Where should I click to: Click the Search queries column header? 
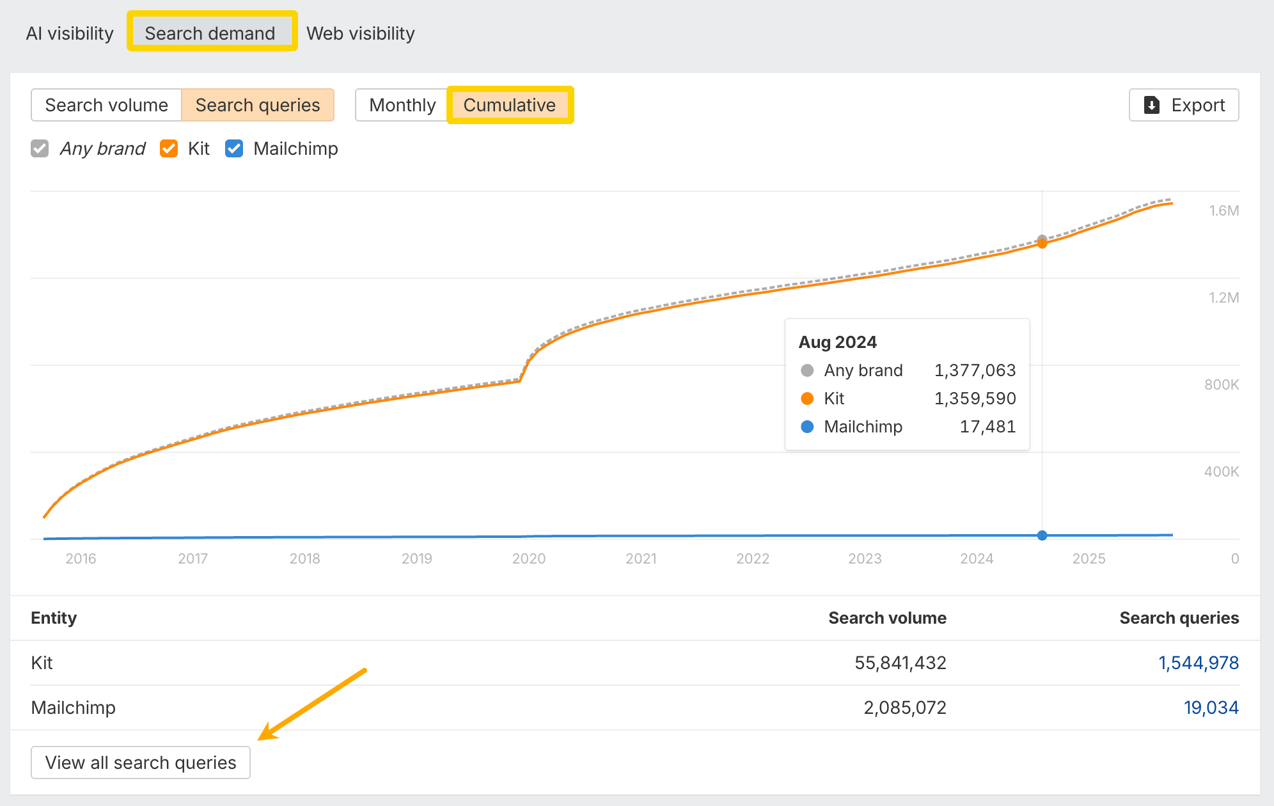coord(1179,618)
